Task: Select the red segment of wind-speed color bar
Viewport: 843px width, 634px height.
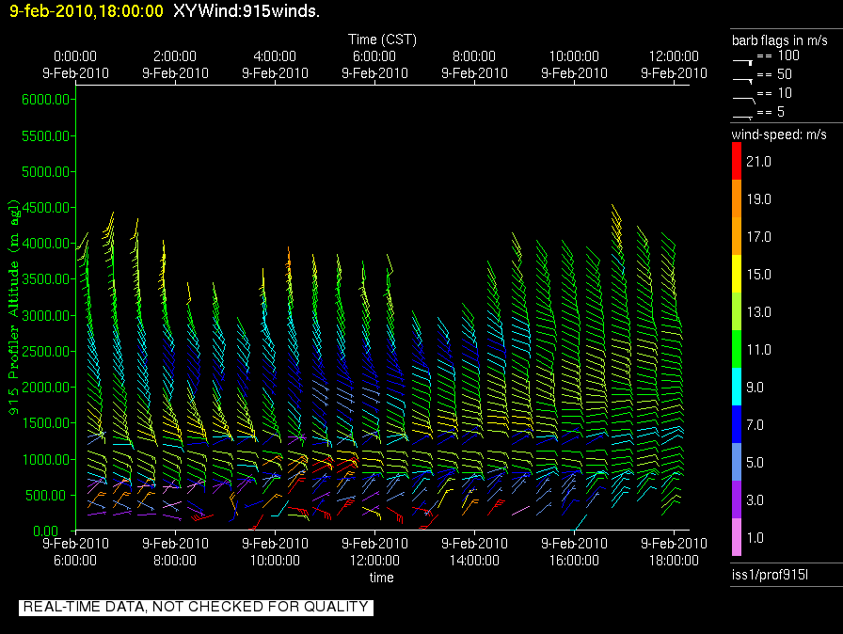Action: tap(737, 161)
